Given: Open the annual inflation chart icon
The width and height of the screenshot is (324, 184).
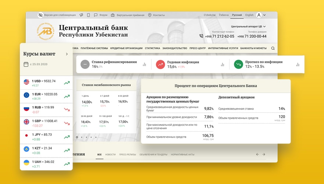Looking at the screenshot, I should pos(222,64).
